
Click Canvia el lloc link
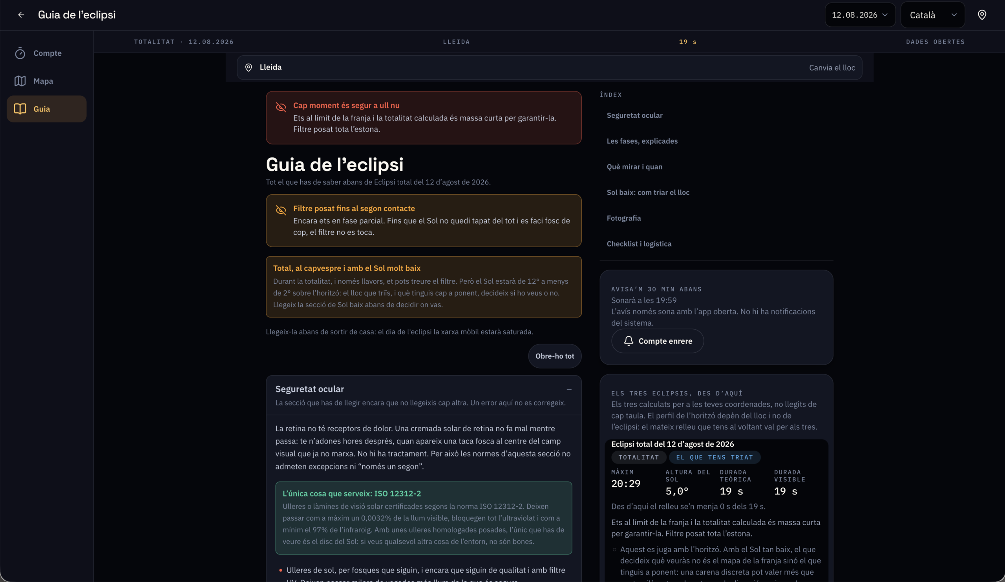coord(832,68)
